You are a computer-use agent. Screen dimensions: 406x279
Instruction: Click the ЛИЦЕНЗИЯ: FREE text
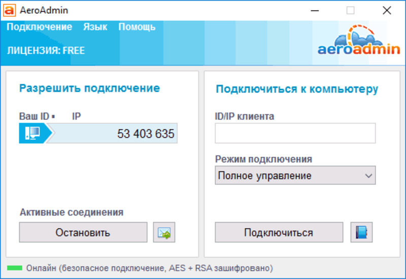point(46,50)
